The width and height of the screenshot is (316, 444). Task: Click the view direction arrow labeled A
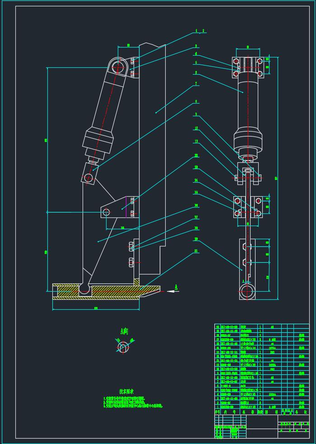tap(172, 291)
